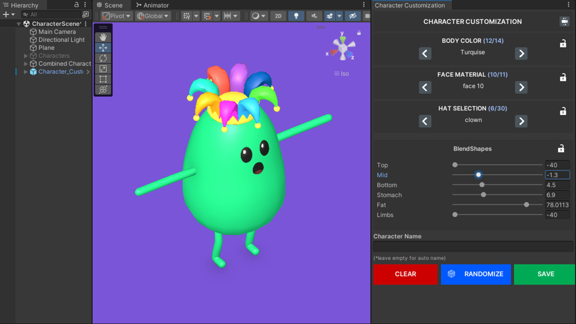Click inside the Character Name field
Viewport: 576px width, 324px height.
tap(473, 246)
